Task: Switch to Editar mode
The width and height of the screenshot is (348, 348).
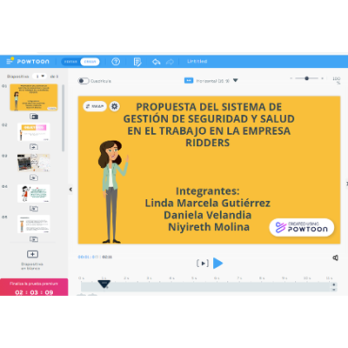Action: (70, 62)
